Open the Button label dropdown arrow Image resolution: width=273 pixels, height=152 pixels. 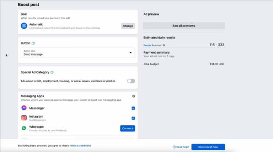(130, 53)
